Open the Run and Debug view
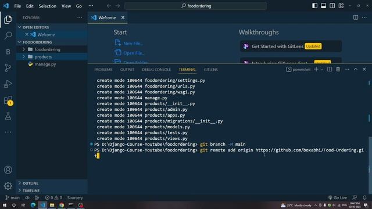The image size is (372, 209). click(8, 84)
